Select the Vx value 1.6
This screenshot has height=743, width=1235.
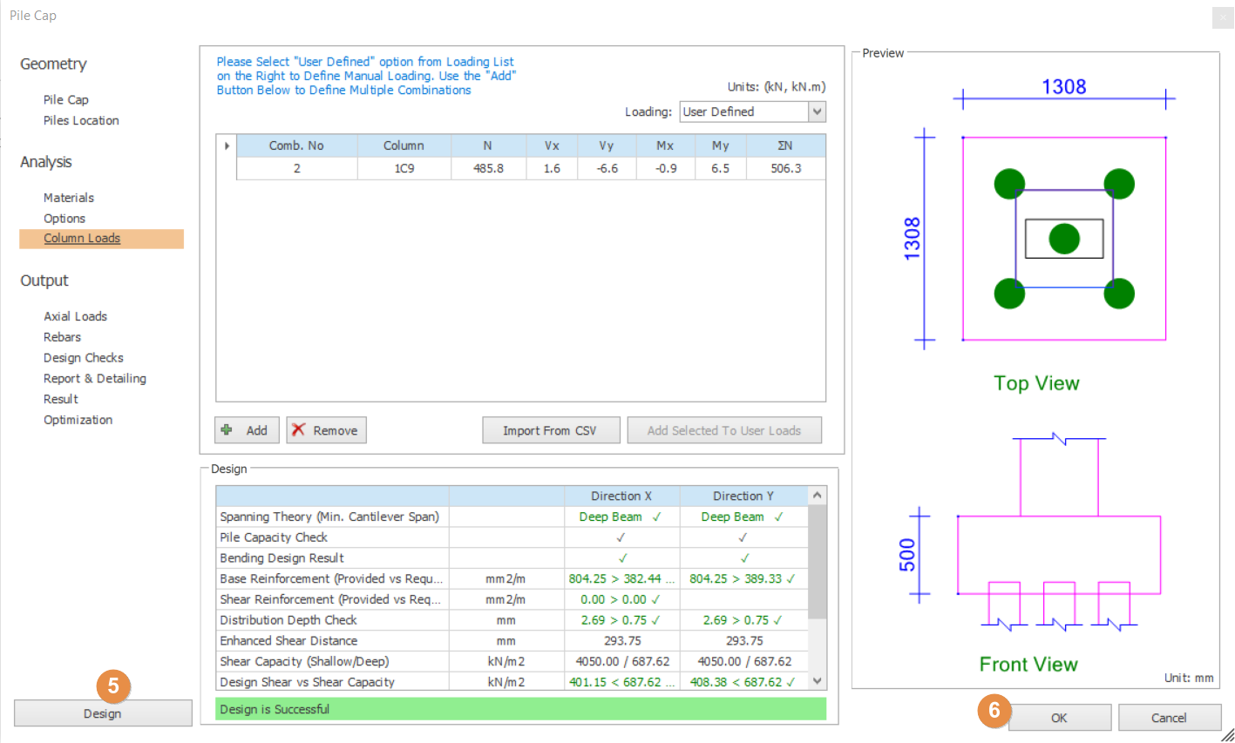pos(552,168)
